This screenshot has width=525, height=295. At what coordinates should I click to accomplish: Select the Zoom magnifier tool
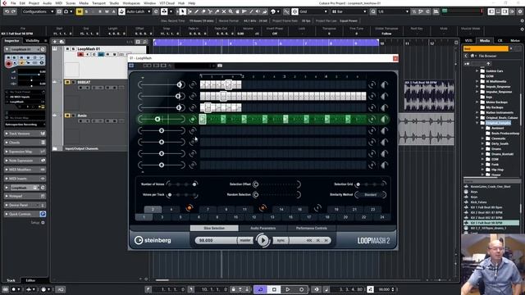point(231,11)
